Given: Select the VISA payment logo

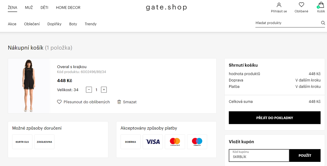Looking at the screenshot, I should coord(153,142).
